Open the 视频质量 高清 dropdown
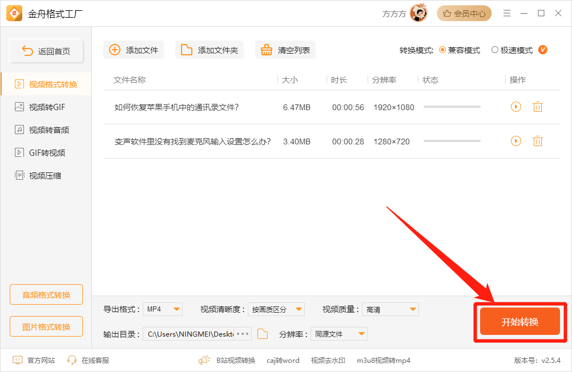The width and height of the screenshot is (572, 372). coord(390,309)
